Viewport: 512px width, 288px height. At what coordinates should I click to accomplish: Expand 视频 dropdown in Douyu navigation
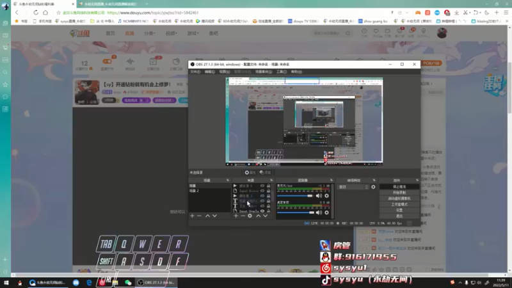click(171, 33)
